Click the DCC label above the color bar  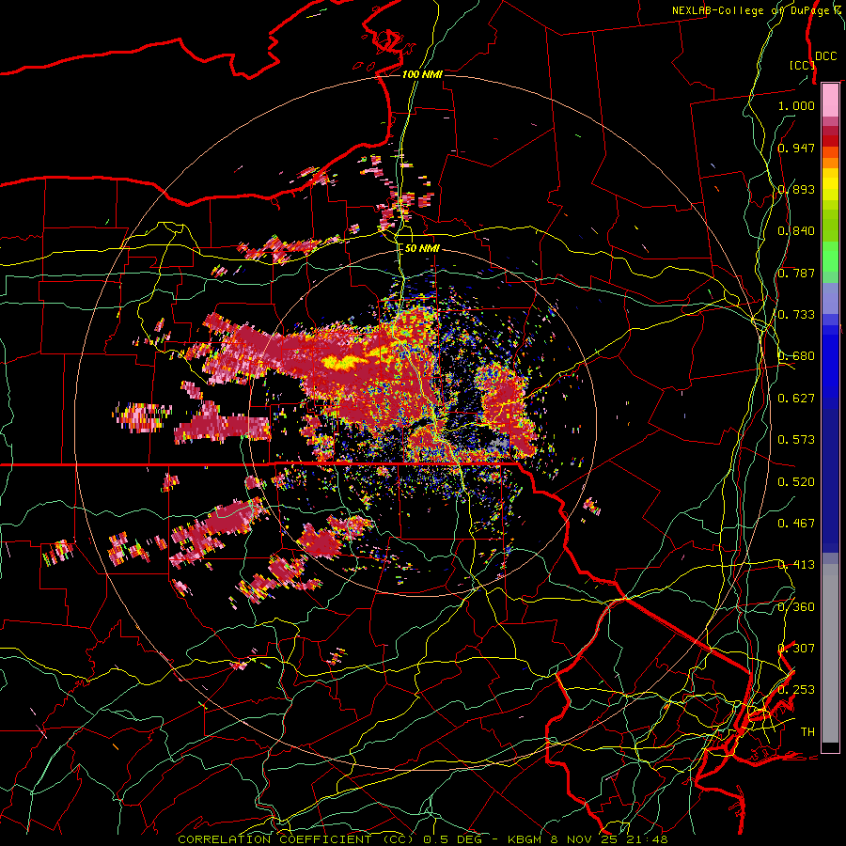click(825, 56)
